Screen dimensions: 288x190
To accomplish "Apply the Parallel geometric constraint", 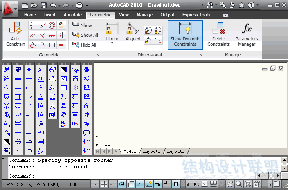I will coord(33,35).
